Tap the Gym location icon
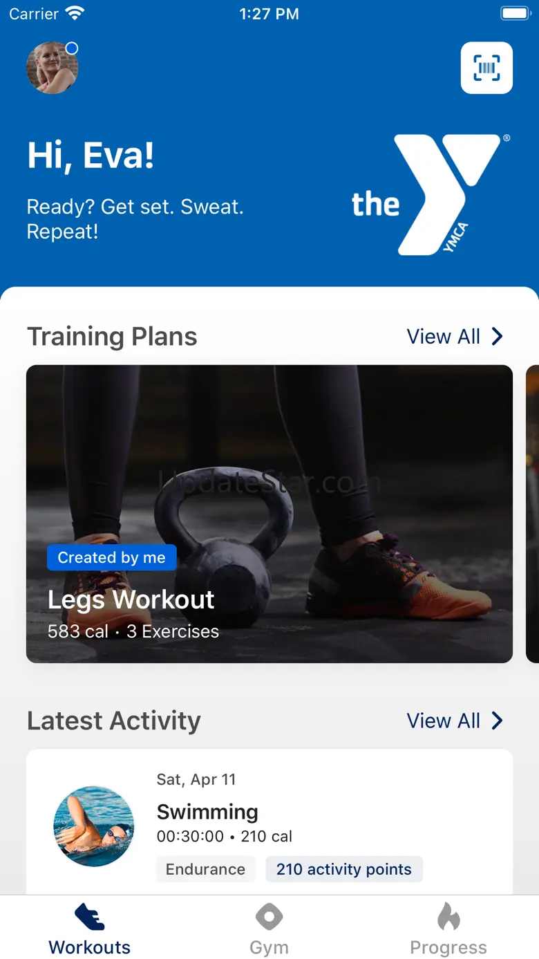This screenshot has width=539, height=959. (269, 917)
